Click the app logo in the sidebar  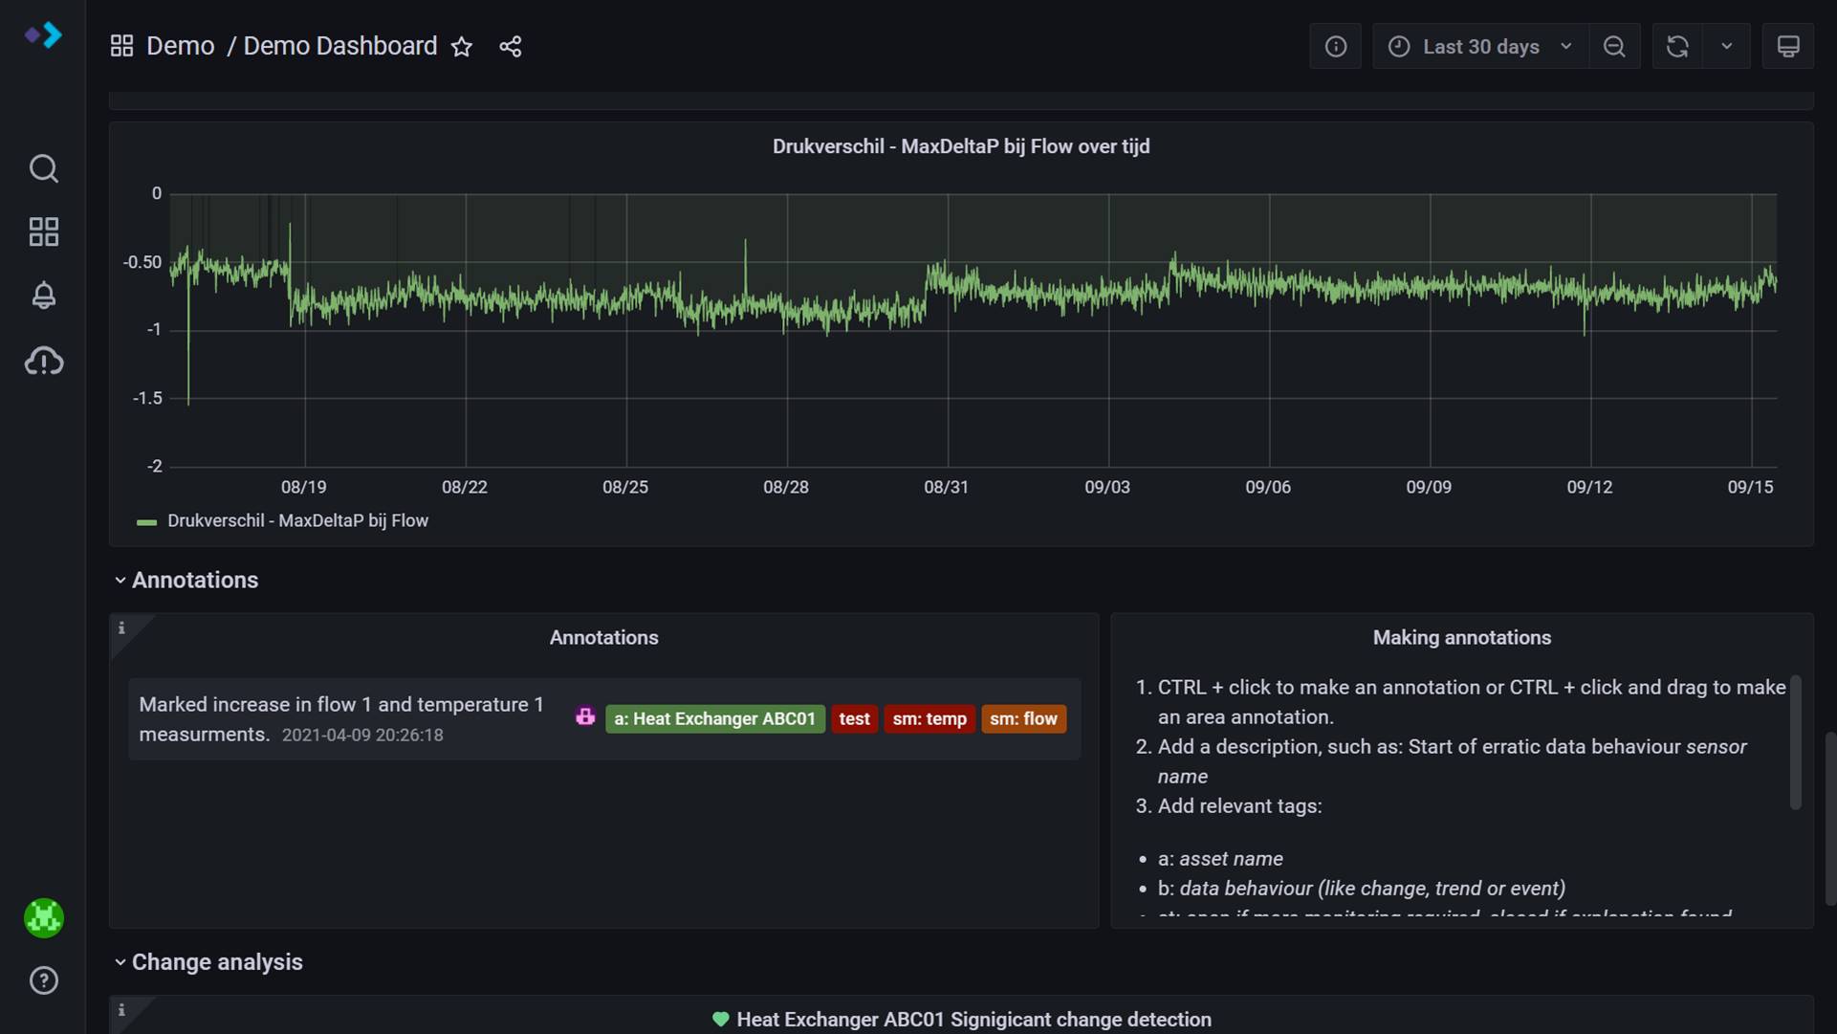coord(43,35)
